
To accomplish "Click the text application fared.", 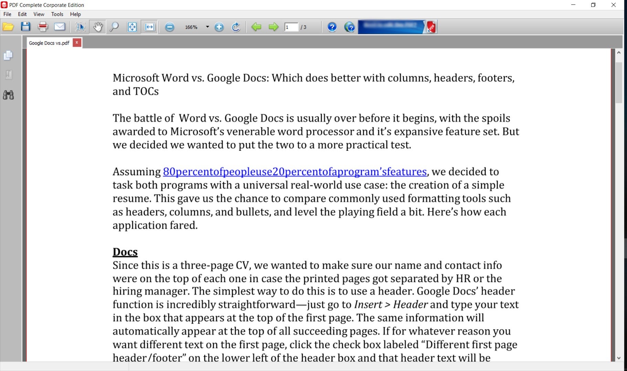I will [155, 225].
